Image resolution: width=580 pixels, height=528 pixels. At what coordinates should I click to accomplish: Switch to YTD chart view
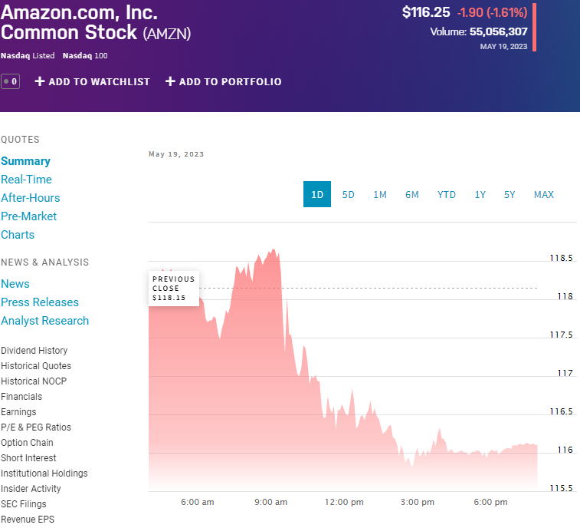click(447, 194)
